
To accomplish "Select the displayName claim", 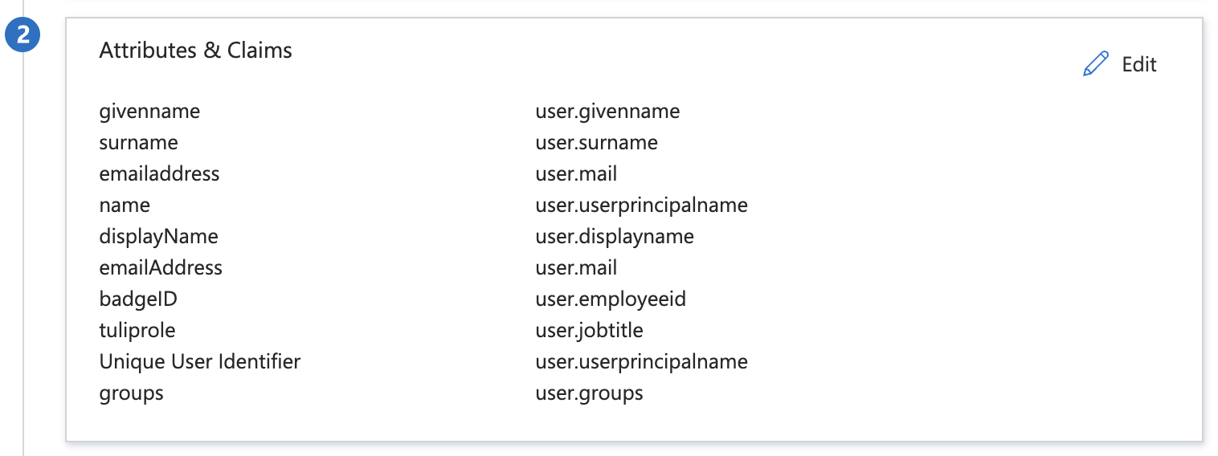I will [x=158, y=237].
